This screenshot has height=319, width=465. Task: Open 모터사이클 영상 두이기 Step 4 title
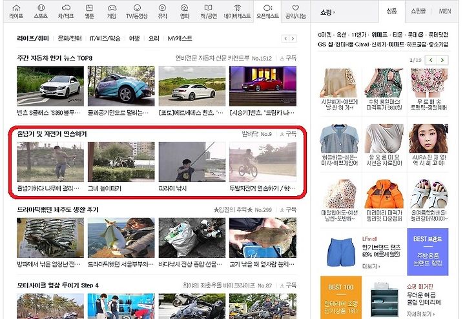(x=57, y=285)
